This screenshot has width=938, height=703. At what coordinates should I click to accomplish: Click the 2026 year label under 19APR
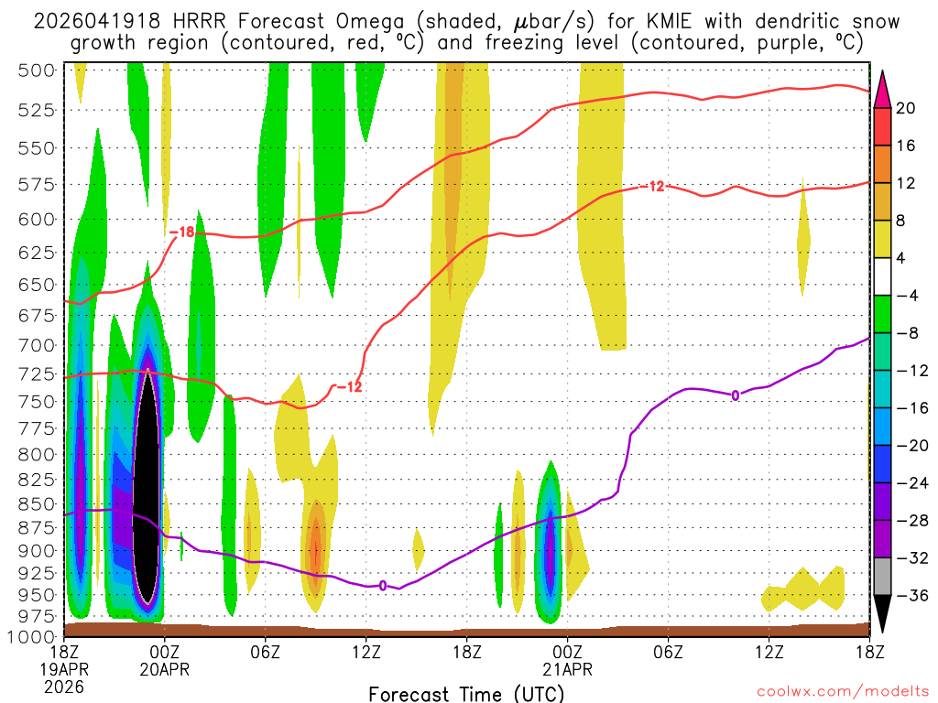(64, 687)
